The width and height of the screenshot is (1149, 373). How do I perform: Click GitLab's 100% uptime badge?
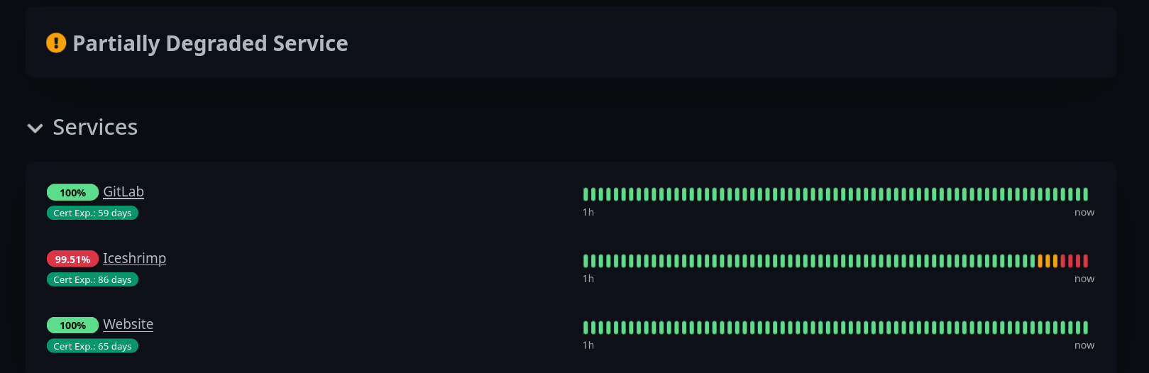point(72,192)
